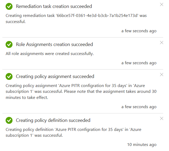Click the policy assignment notification's 'a few seconds ago' timestamp
The height and width of the screenshot is (151, 169).
coord(139,107)
